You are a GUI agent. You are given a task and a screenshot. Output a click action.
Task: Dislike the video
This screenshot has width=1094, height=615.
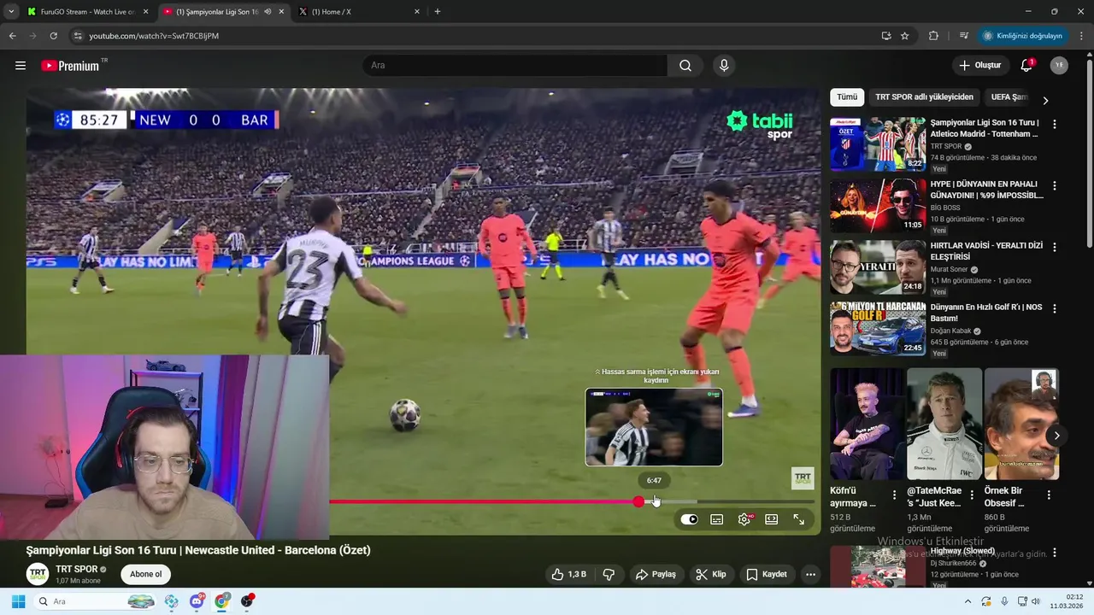coord(609,574)
